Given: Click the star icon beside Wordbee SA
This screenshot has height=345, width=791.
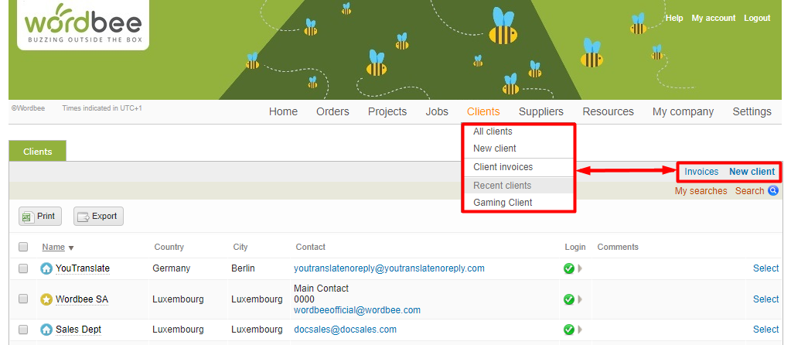Looking at the screenshot, I should click(46, 299).
